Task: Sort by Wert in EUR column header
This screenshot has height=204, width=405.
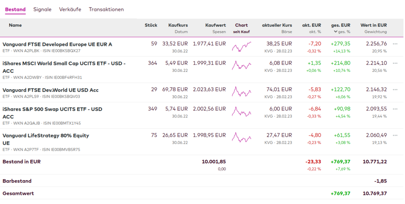Action: pos(373,25)
